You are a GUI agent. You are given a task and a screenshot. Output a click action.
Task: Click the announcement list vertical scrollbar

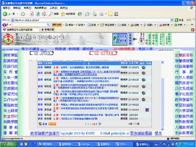[162, 92]
